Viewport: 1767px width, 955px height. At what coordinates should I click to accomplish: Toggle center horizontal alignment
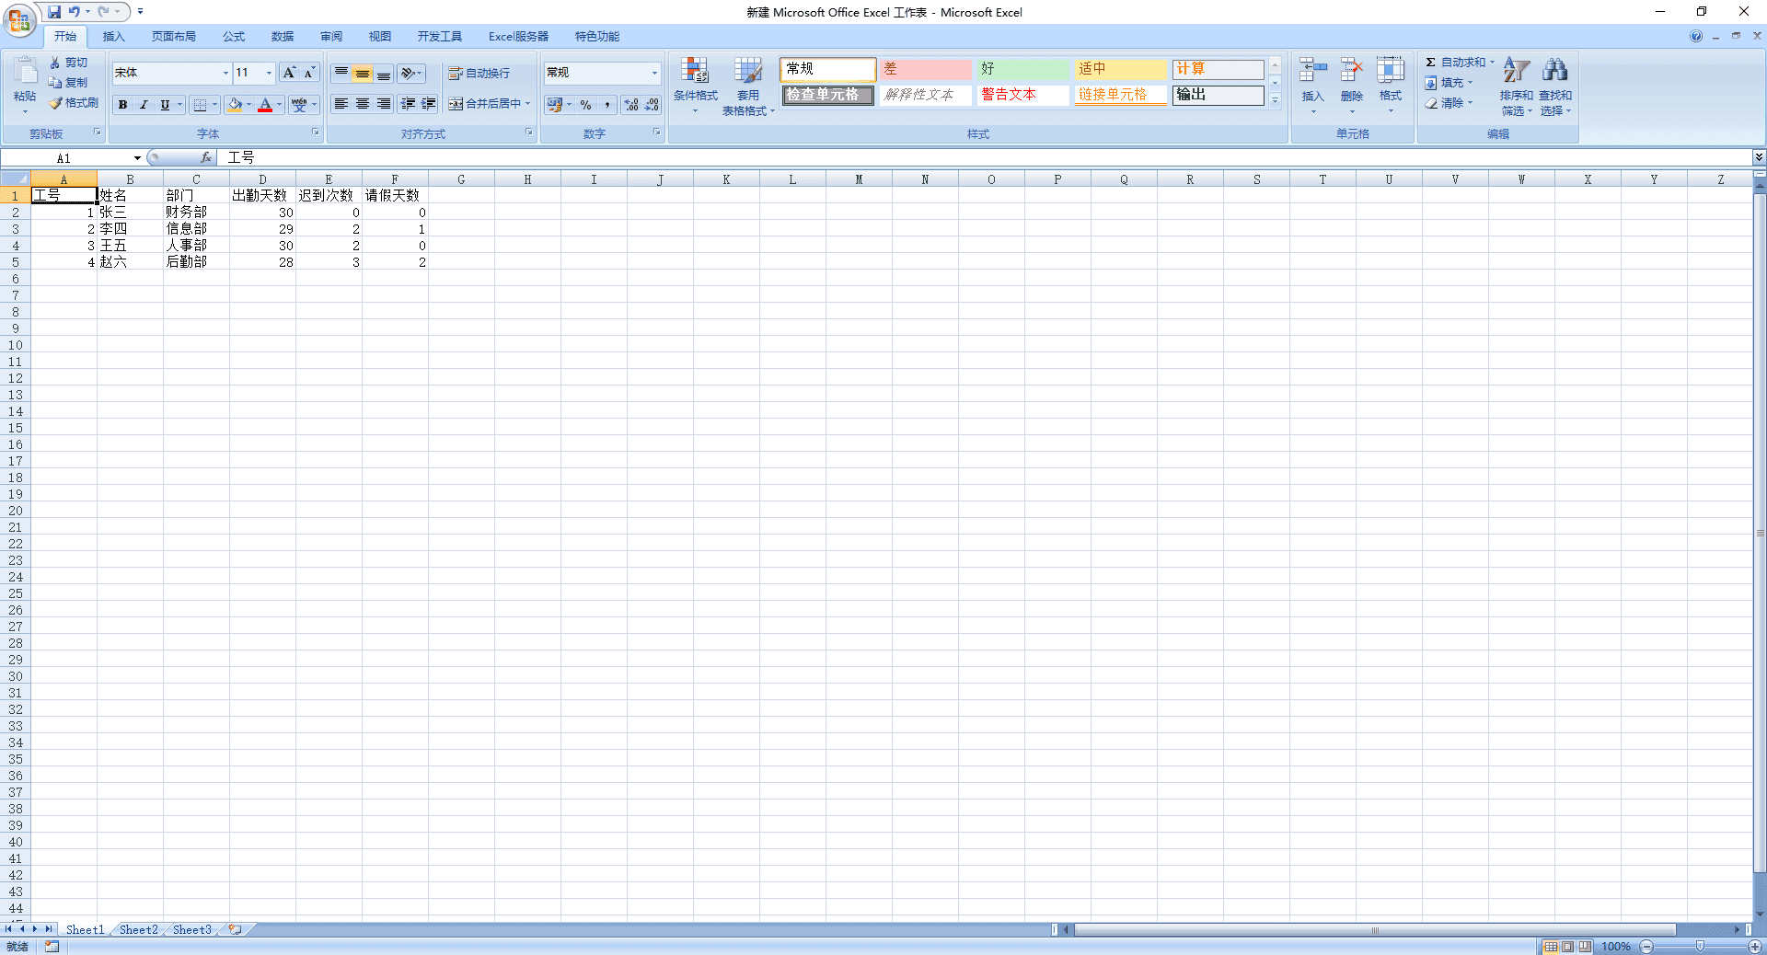pos(363,104)
